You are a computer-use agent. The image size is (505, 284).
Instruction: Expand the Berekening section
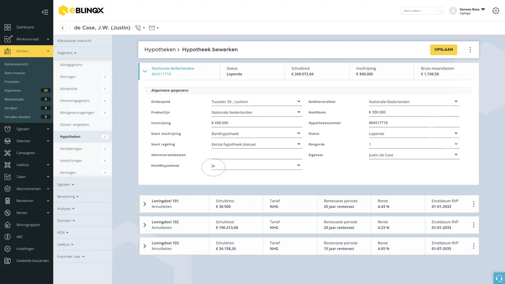(x=68, y=196)
